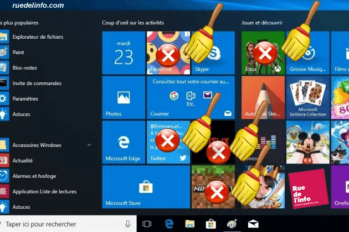Open the Films tile beside Groove Musique
The width and height of the screenshot is (349, 232).
pyautogui.click(x=340, y=53)
